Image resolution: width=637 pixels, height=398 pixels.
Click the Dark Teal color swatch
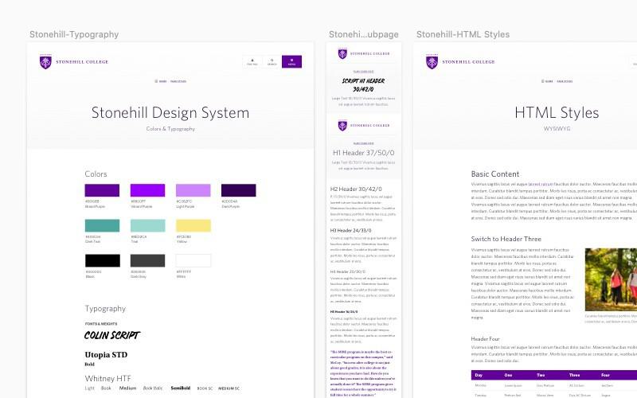[102, 225]
